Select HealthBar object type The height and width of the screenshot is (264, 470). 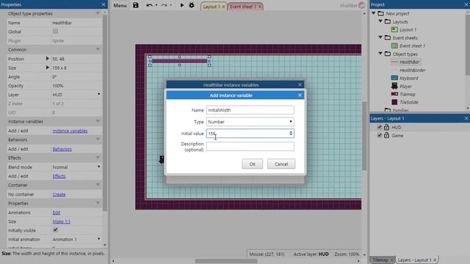[x=410, y=62]
